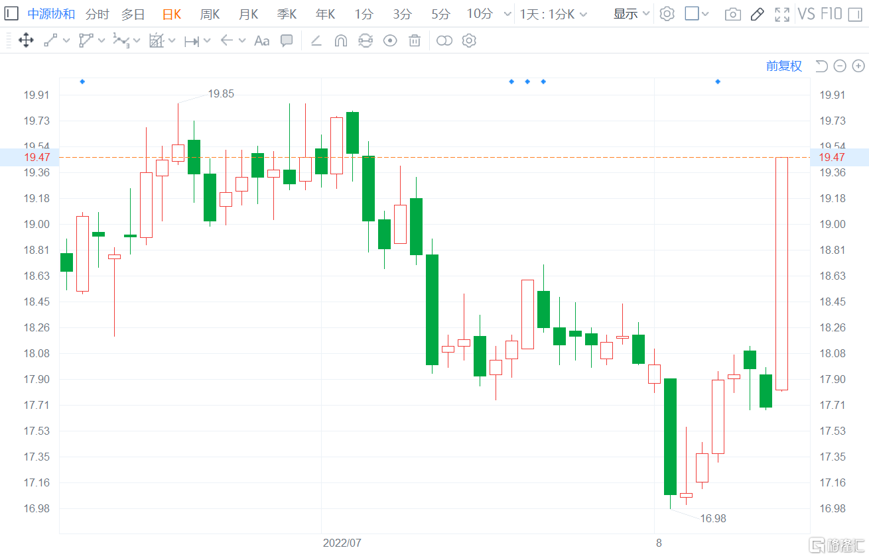
Task: Click the rightmost blue event diamond marker
Action: 718,82
